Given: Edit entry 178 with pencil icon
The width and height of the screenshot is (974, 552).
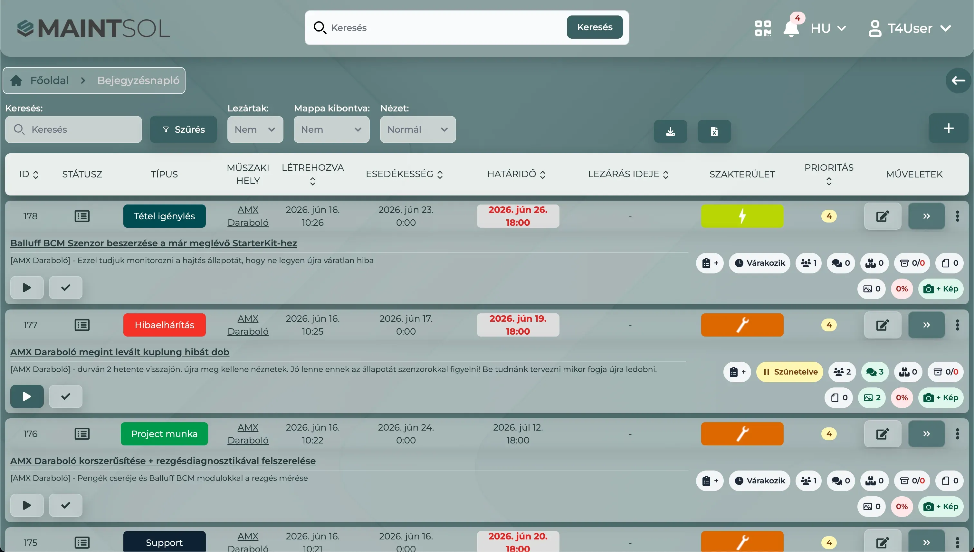Looking at the screenshot, I should (x=883, y=216).
